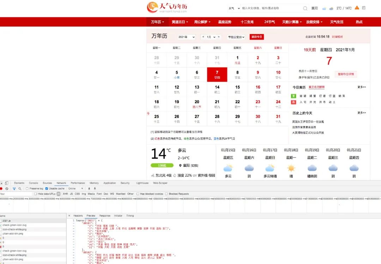Image resolution: width=381 pixels, height=264 pixels.
Task: Click 更多>> next to 历史上的今天
Action: (x=362, y=113)
